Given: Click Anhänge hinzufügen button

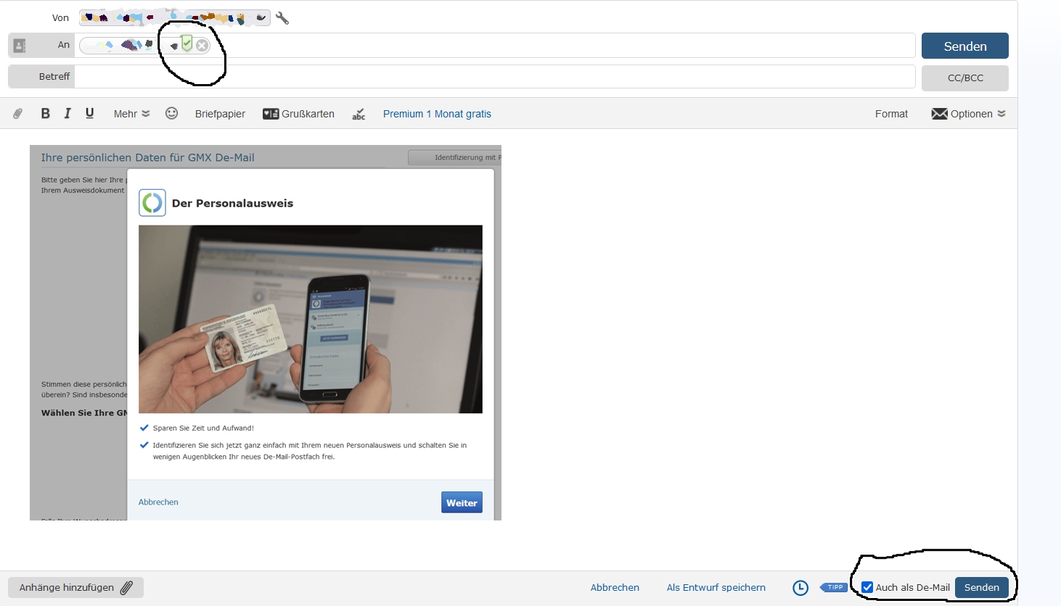Looking at the screenshot, I should click(x=75, y=587).
